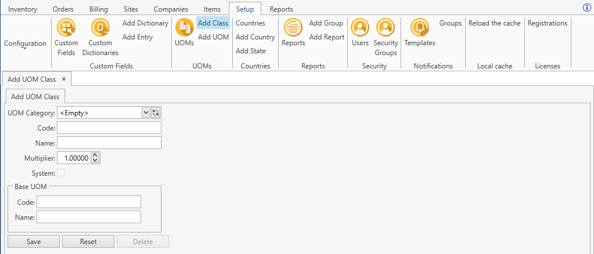Switch to the Billing tab
This screenshot has height=254, width=594.
99,9
